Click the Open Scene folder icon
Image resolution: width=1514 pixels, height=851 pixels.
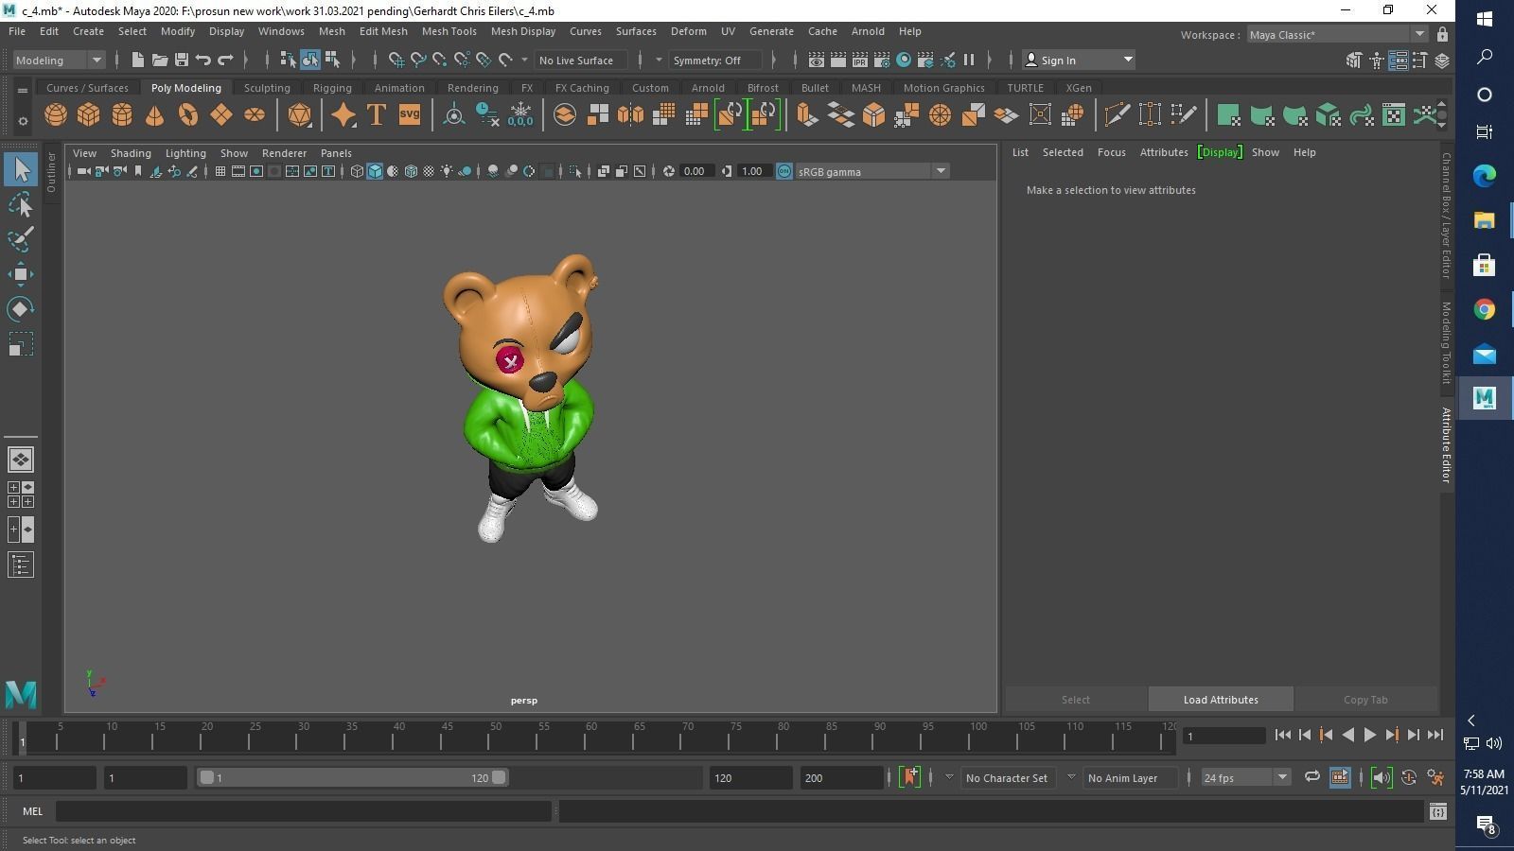(x=159, y=60)
